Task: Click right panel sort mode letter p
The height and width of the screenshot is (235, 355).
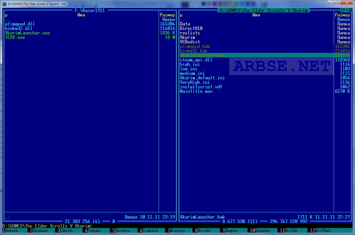Action: point(181,15)
